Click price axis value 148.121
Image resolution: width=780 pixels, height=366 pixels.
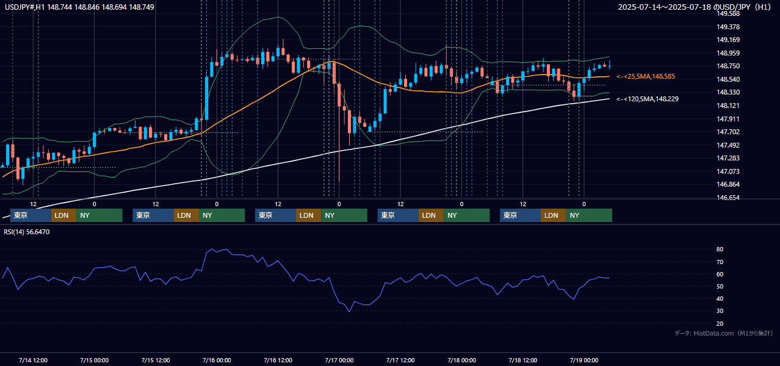(728, 106)
